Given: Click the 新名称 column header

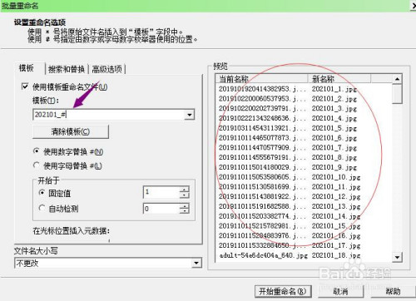Looking at the screenshot, I should point(339,79).
